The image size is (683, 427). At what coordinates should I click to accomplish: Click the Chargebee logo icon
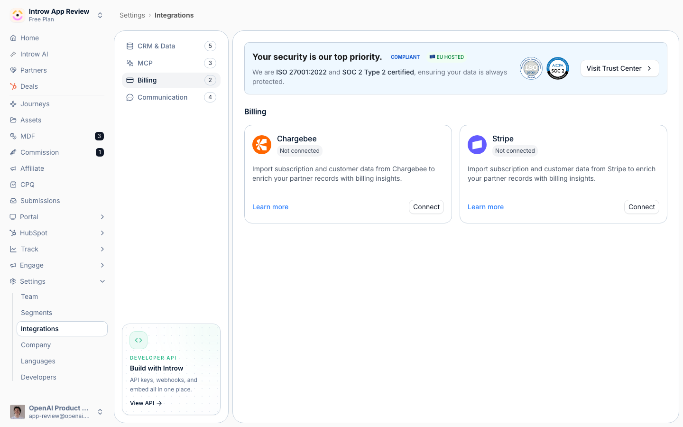pos(262,145)
